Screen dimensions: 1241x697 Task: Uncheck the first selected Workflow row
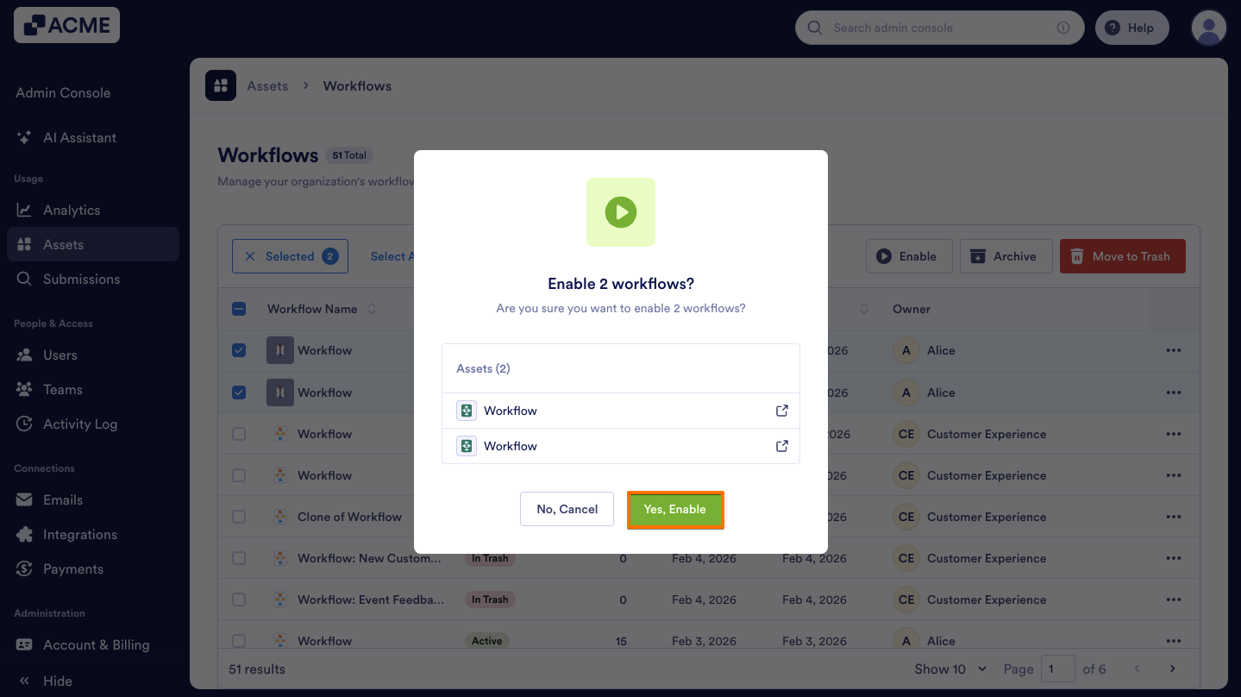coord(239,350)
